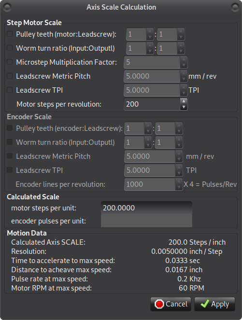Click the motor steps per unit value field
242x320 pixels.
point(146,208)
